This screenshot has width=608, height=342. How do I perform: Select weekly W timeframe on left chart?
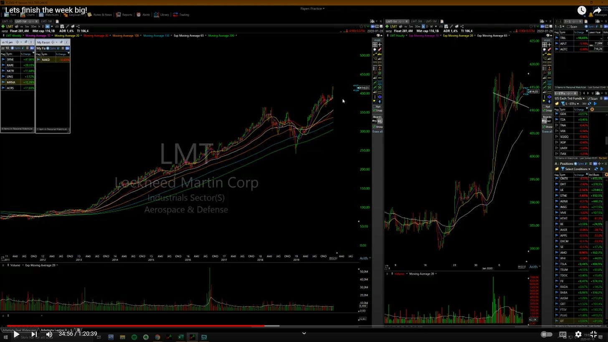48,26
